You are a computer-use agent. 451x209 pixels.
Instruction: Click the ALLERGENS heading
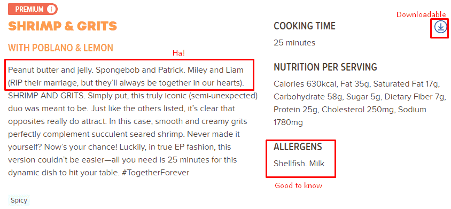298,147
